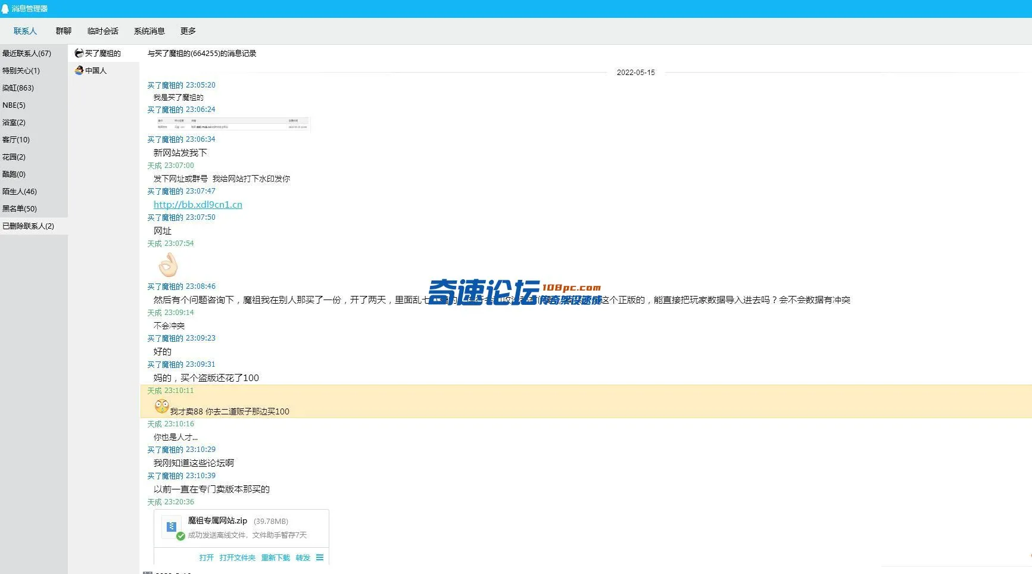Screen dimensions: 1032x574
Task: Click sender header 买了魔祖的 23:05:20
Action: pyautogui.click(x=181, y=85)
